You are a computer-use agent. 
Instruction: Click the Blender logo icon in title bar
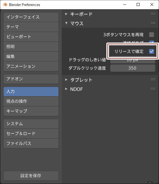coord(5,4)
